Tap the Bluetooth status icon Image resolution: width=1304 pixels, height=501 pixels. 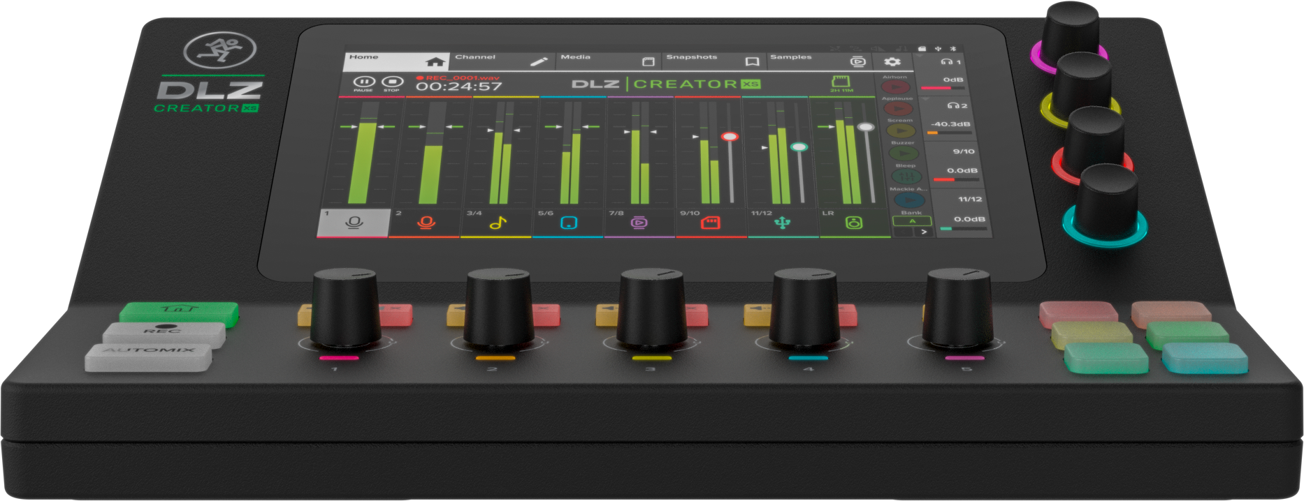pos(952,49)
